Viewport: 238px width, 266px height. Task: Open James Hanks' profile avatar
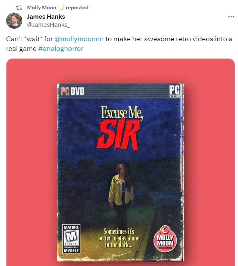pos(14,21)
